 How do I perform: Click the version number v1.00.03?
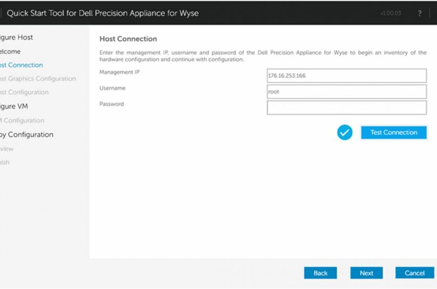[x=390, y=13]
